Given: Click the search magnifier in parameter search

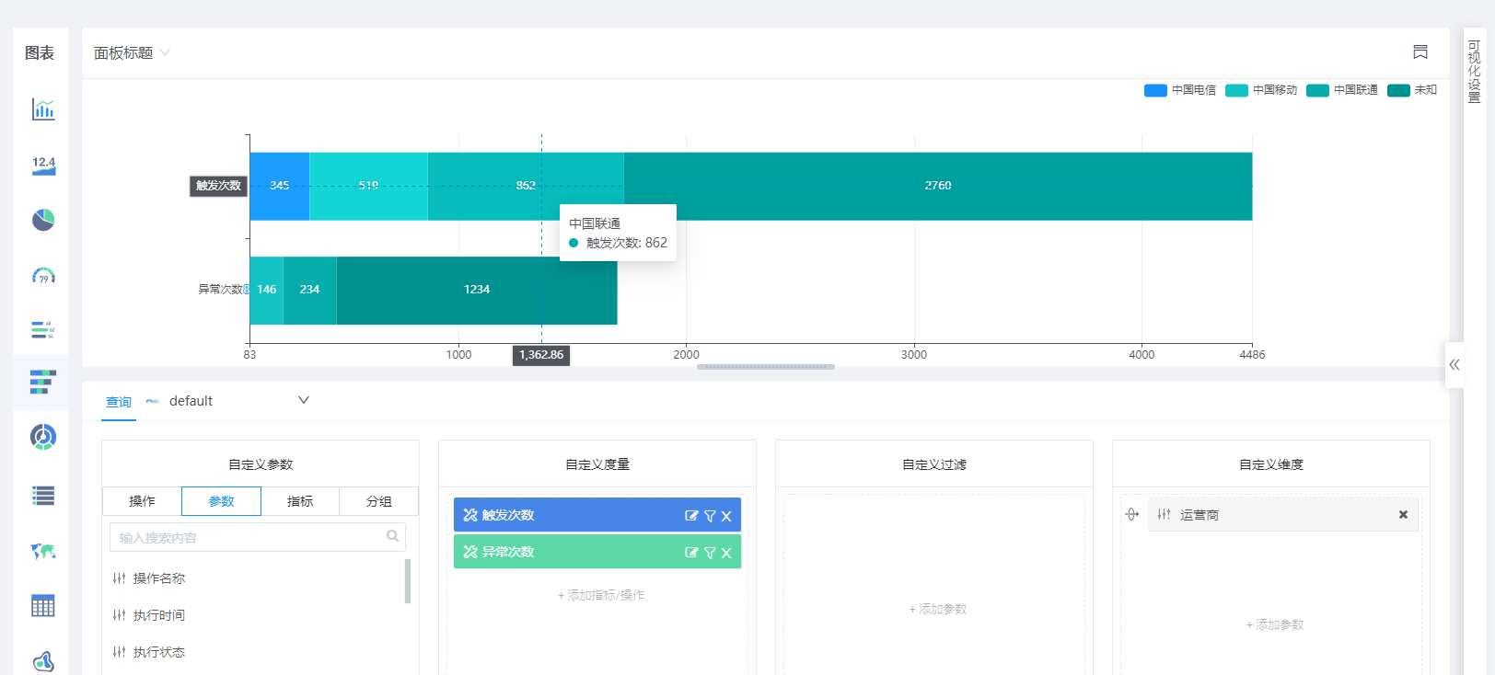Looking at the screenshot, I should pyautogui.click(x=393, y=536).
